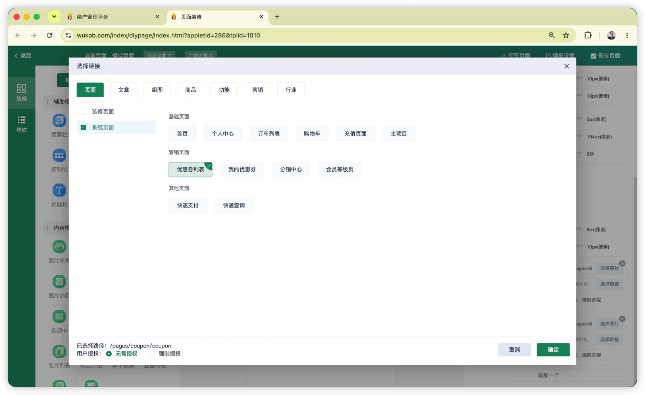
Task: Open 广告设置 in the header
Action: click(201, 56)
